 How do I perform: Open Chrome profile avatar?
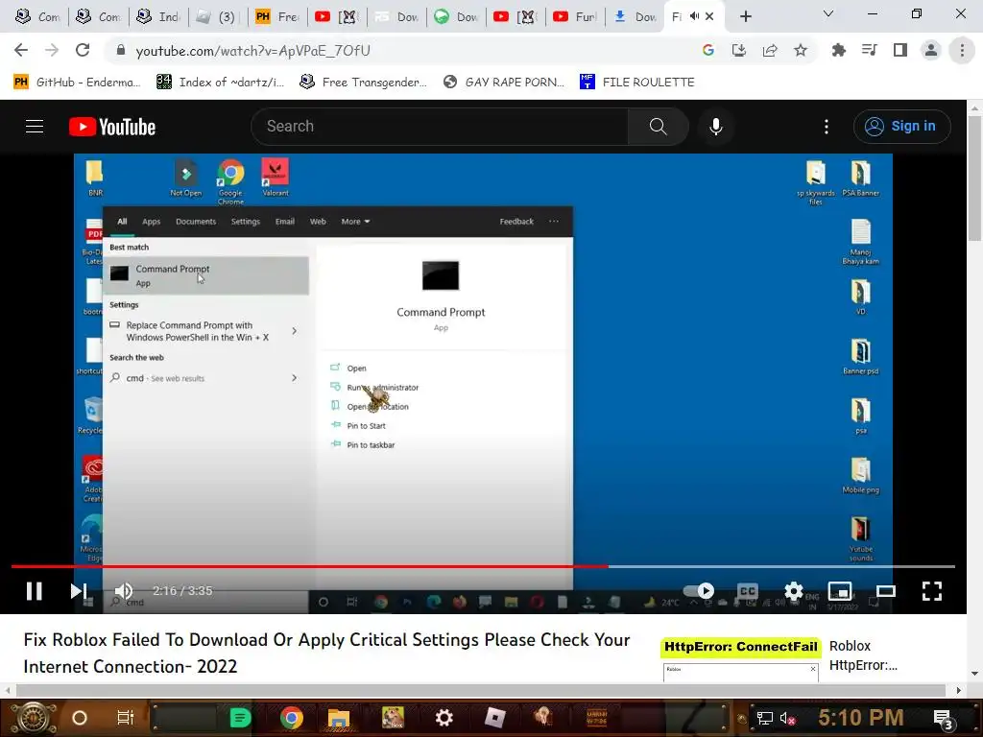[x=931, y=50]
